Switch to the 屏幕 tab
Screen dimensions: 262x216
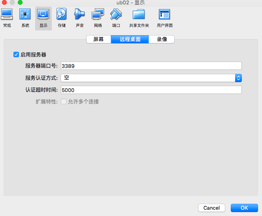click(98, 39)
